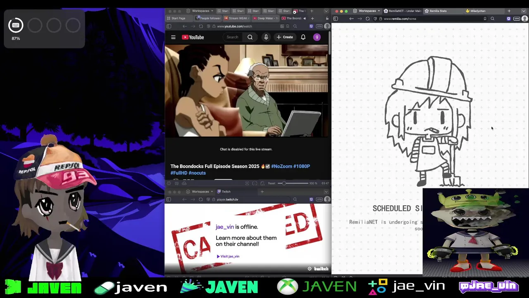This screenshot has height=298, width=529.
Task: Open YouTube notifications bell
Action: (303, 37)
